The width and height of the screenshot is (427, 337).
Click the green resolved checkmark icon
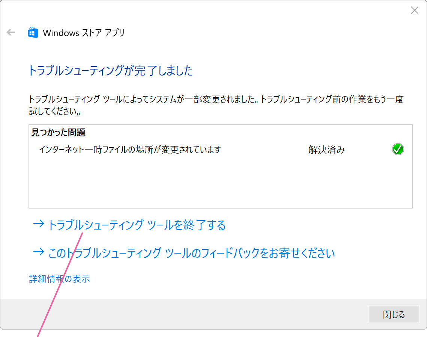click(398, 149)
